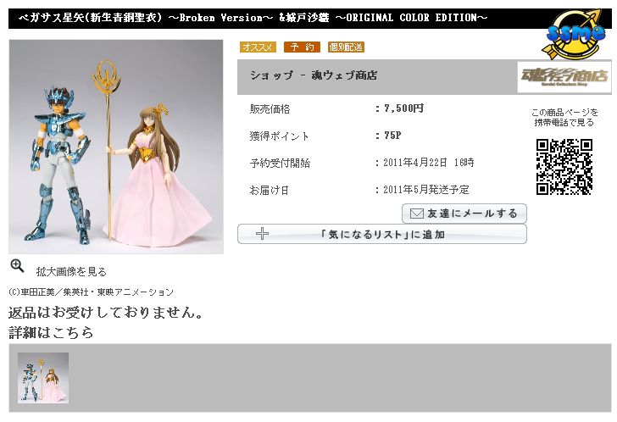Viewport: 617px width, 422px height.
Task: Click the ショップ - 魂ウェブ商店 heading
Action: coord(314,75)
